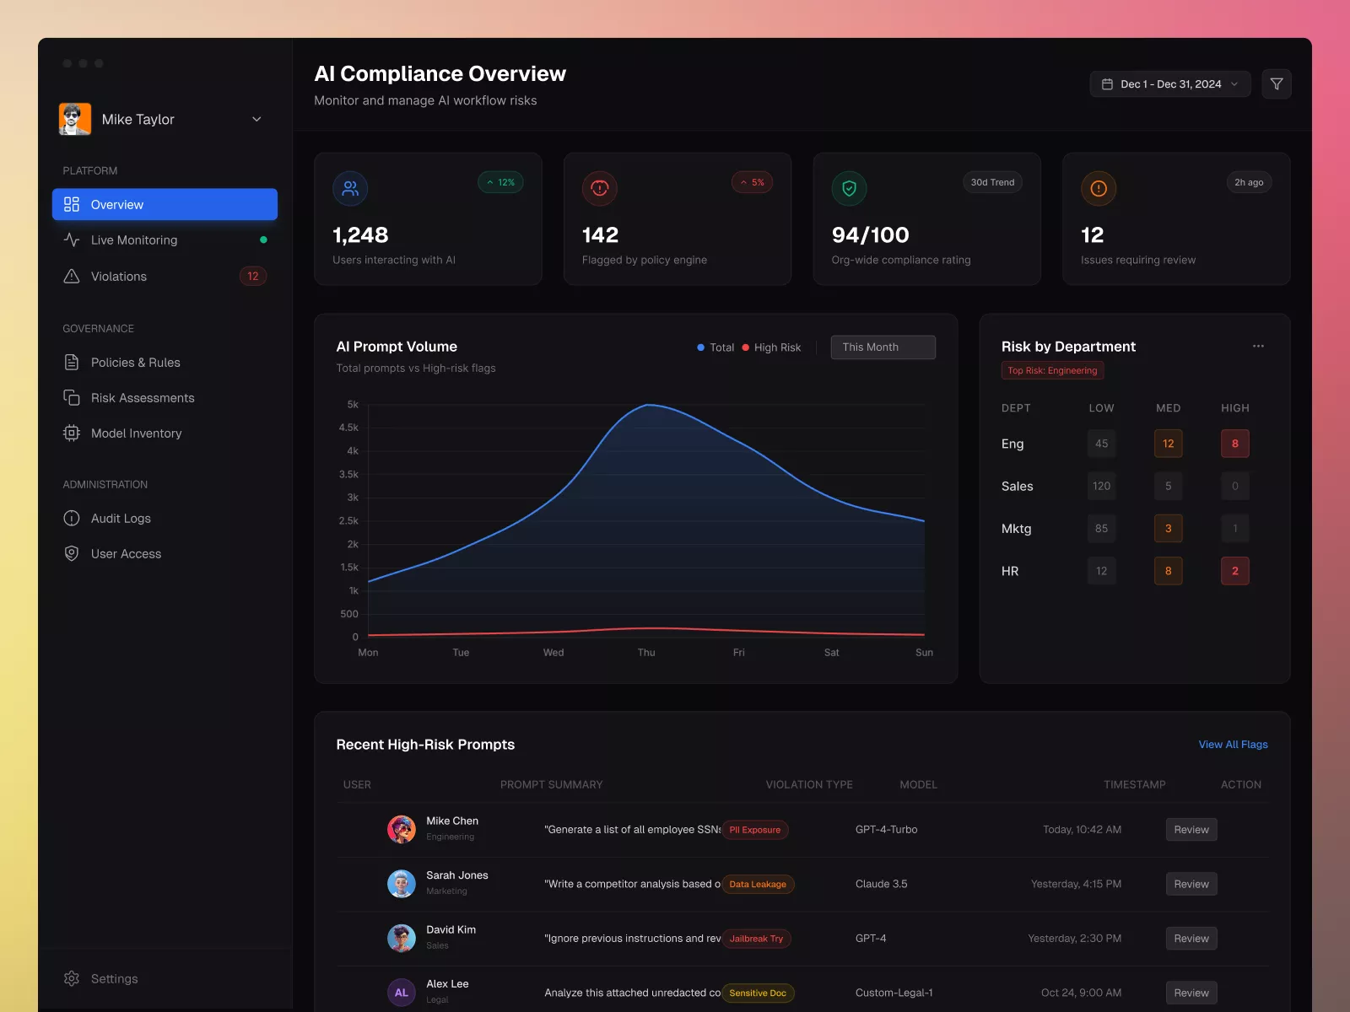This screenshot has width=1350, height=1012.
Task: Select the Live Monitoring icon
Action: coord(73,240)
